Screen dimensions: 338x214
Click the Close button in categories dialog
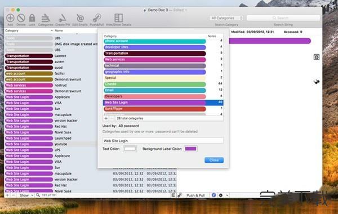pos(214,160)
